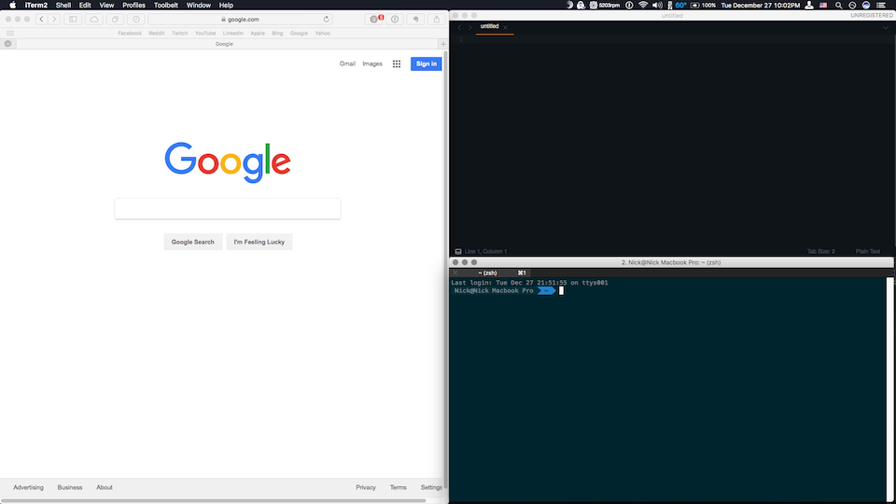896x504 pixels.
Task: Click the Google search input field
Action: pyautogui.click(x=228, y=208)
